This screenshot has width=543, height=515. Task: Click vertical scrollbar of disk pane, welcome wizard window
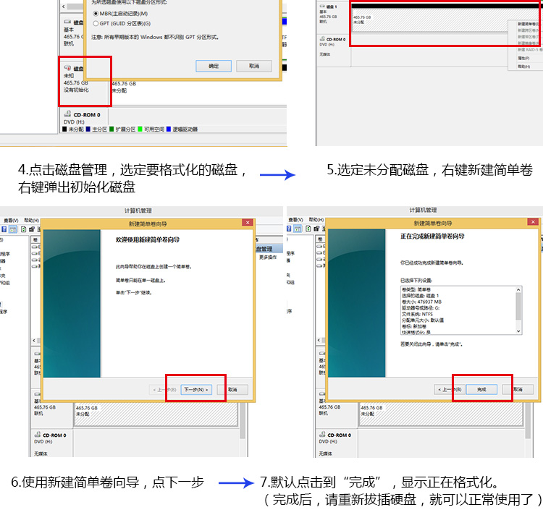click(x=243, y=421)
